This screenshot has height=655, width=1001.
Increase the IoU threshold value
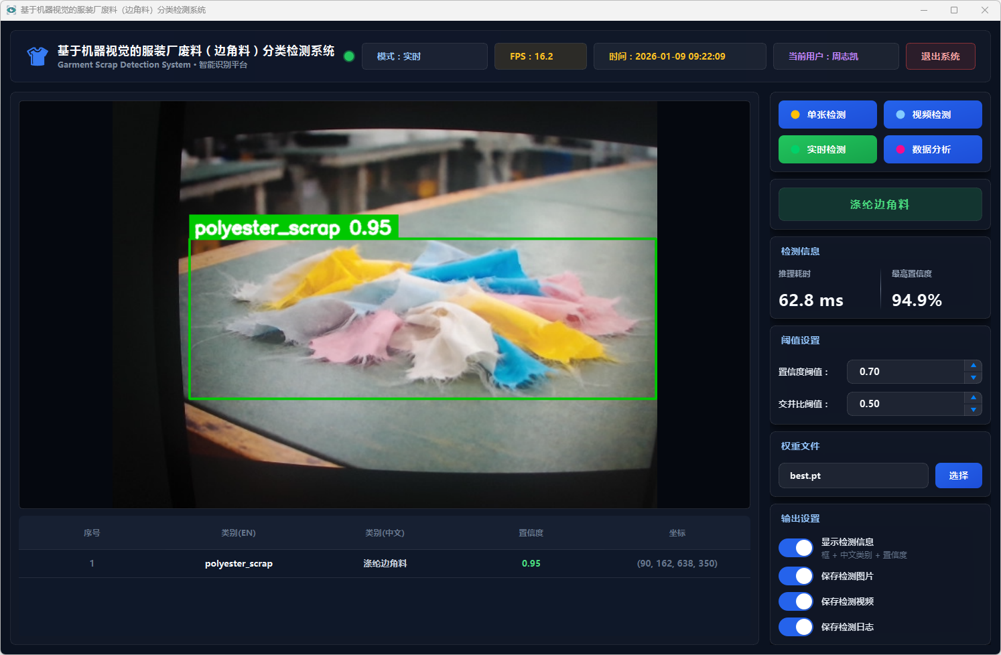(x=973, y=398)
